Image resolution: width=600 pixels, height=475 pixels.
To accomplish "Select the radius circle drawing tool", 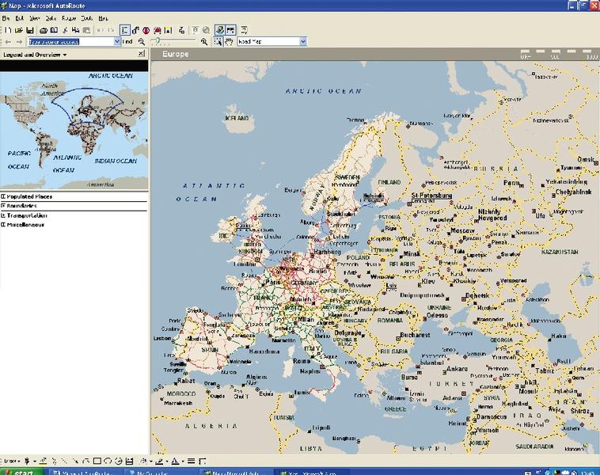I will tap(118, 462).
